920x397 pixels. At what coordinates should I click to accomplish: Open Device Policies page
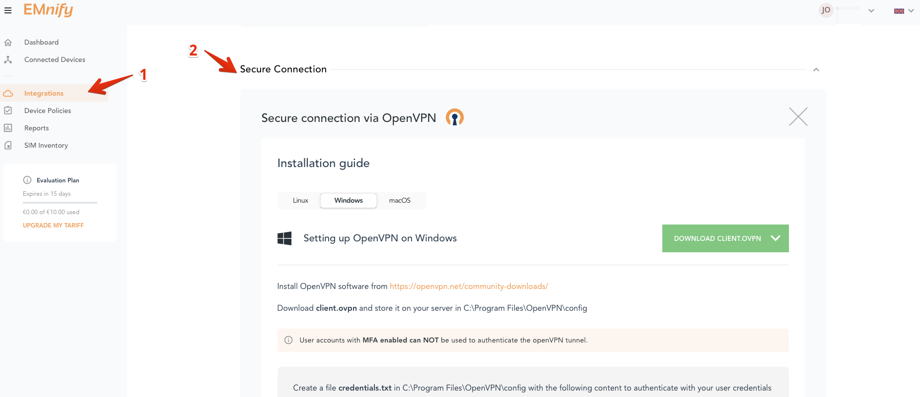(x=48, y=111)
